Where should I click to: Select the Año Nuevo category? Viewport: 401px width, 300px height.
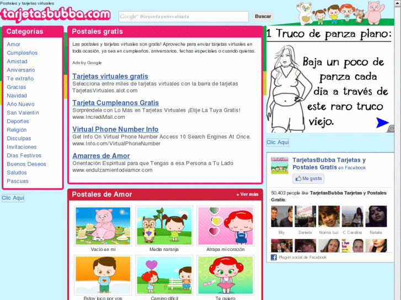click(x=20, y=104)
